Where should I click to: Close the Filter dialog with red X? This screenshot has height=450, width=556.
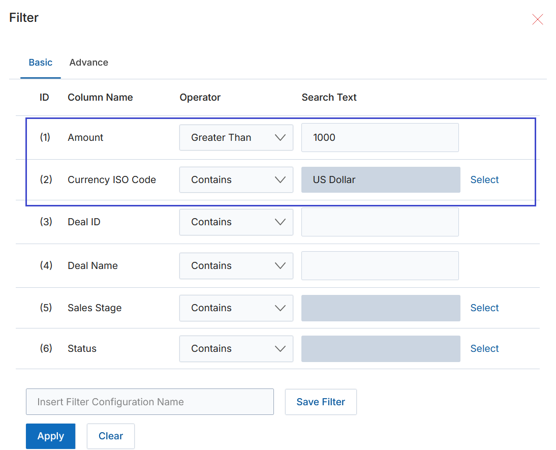[x=538, y=19]
